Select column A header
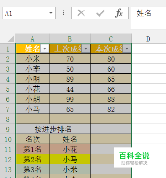Screen dimensions: 166x178 [32, 39]
